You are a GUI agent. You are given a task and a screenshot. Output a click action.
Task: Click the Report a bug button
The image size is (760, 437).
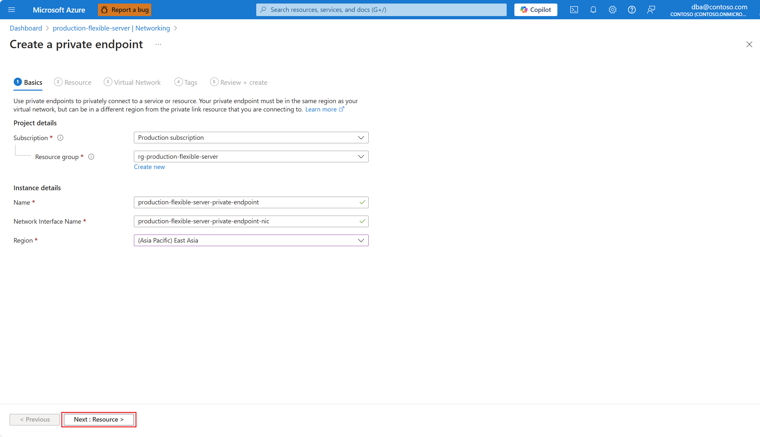pyautogui.click(x=125, y=10)
